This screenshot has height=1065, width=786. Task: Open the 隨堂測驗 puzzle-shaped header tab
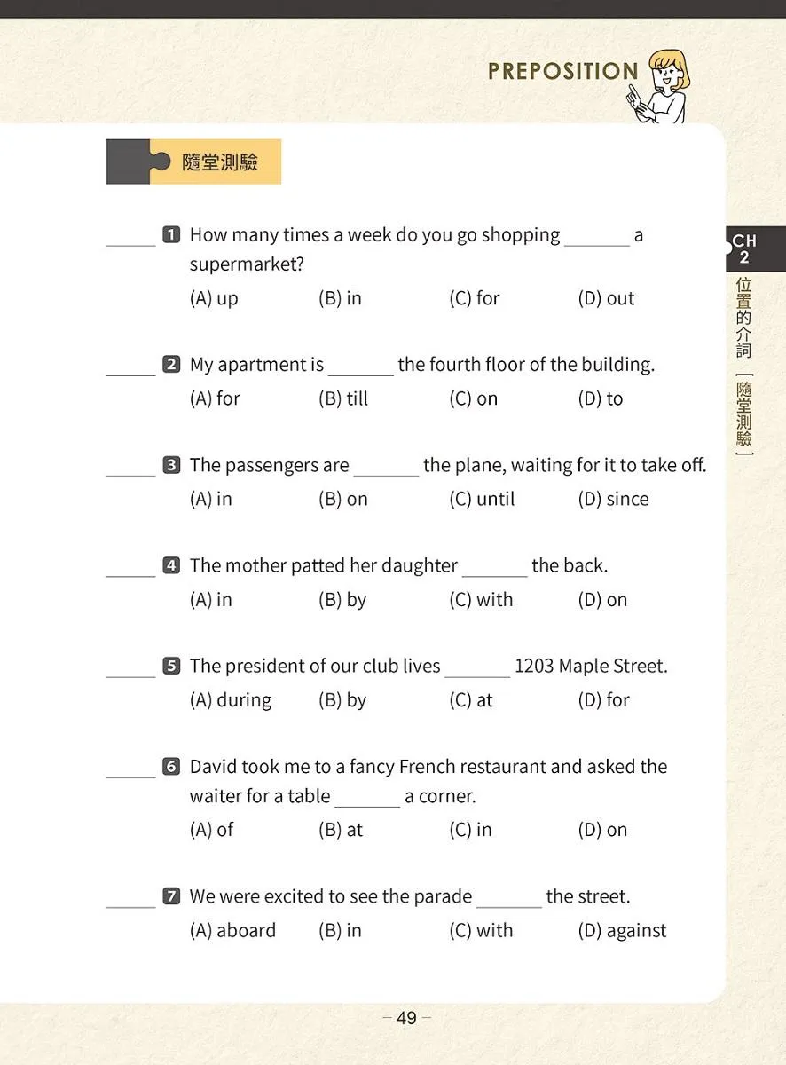click(193, 162)
